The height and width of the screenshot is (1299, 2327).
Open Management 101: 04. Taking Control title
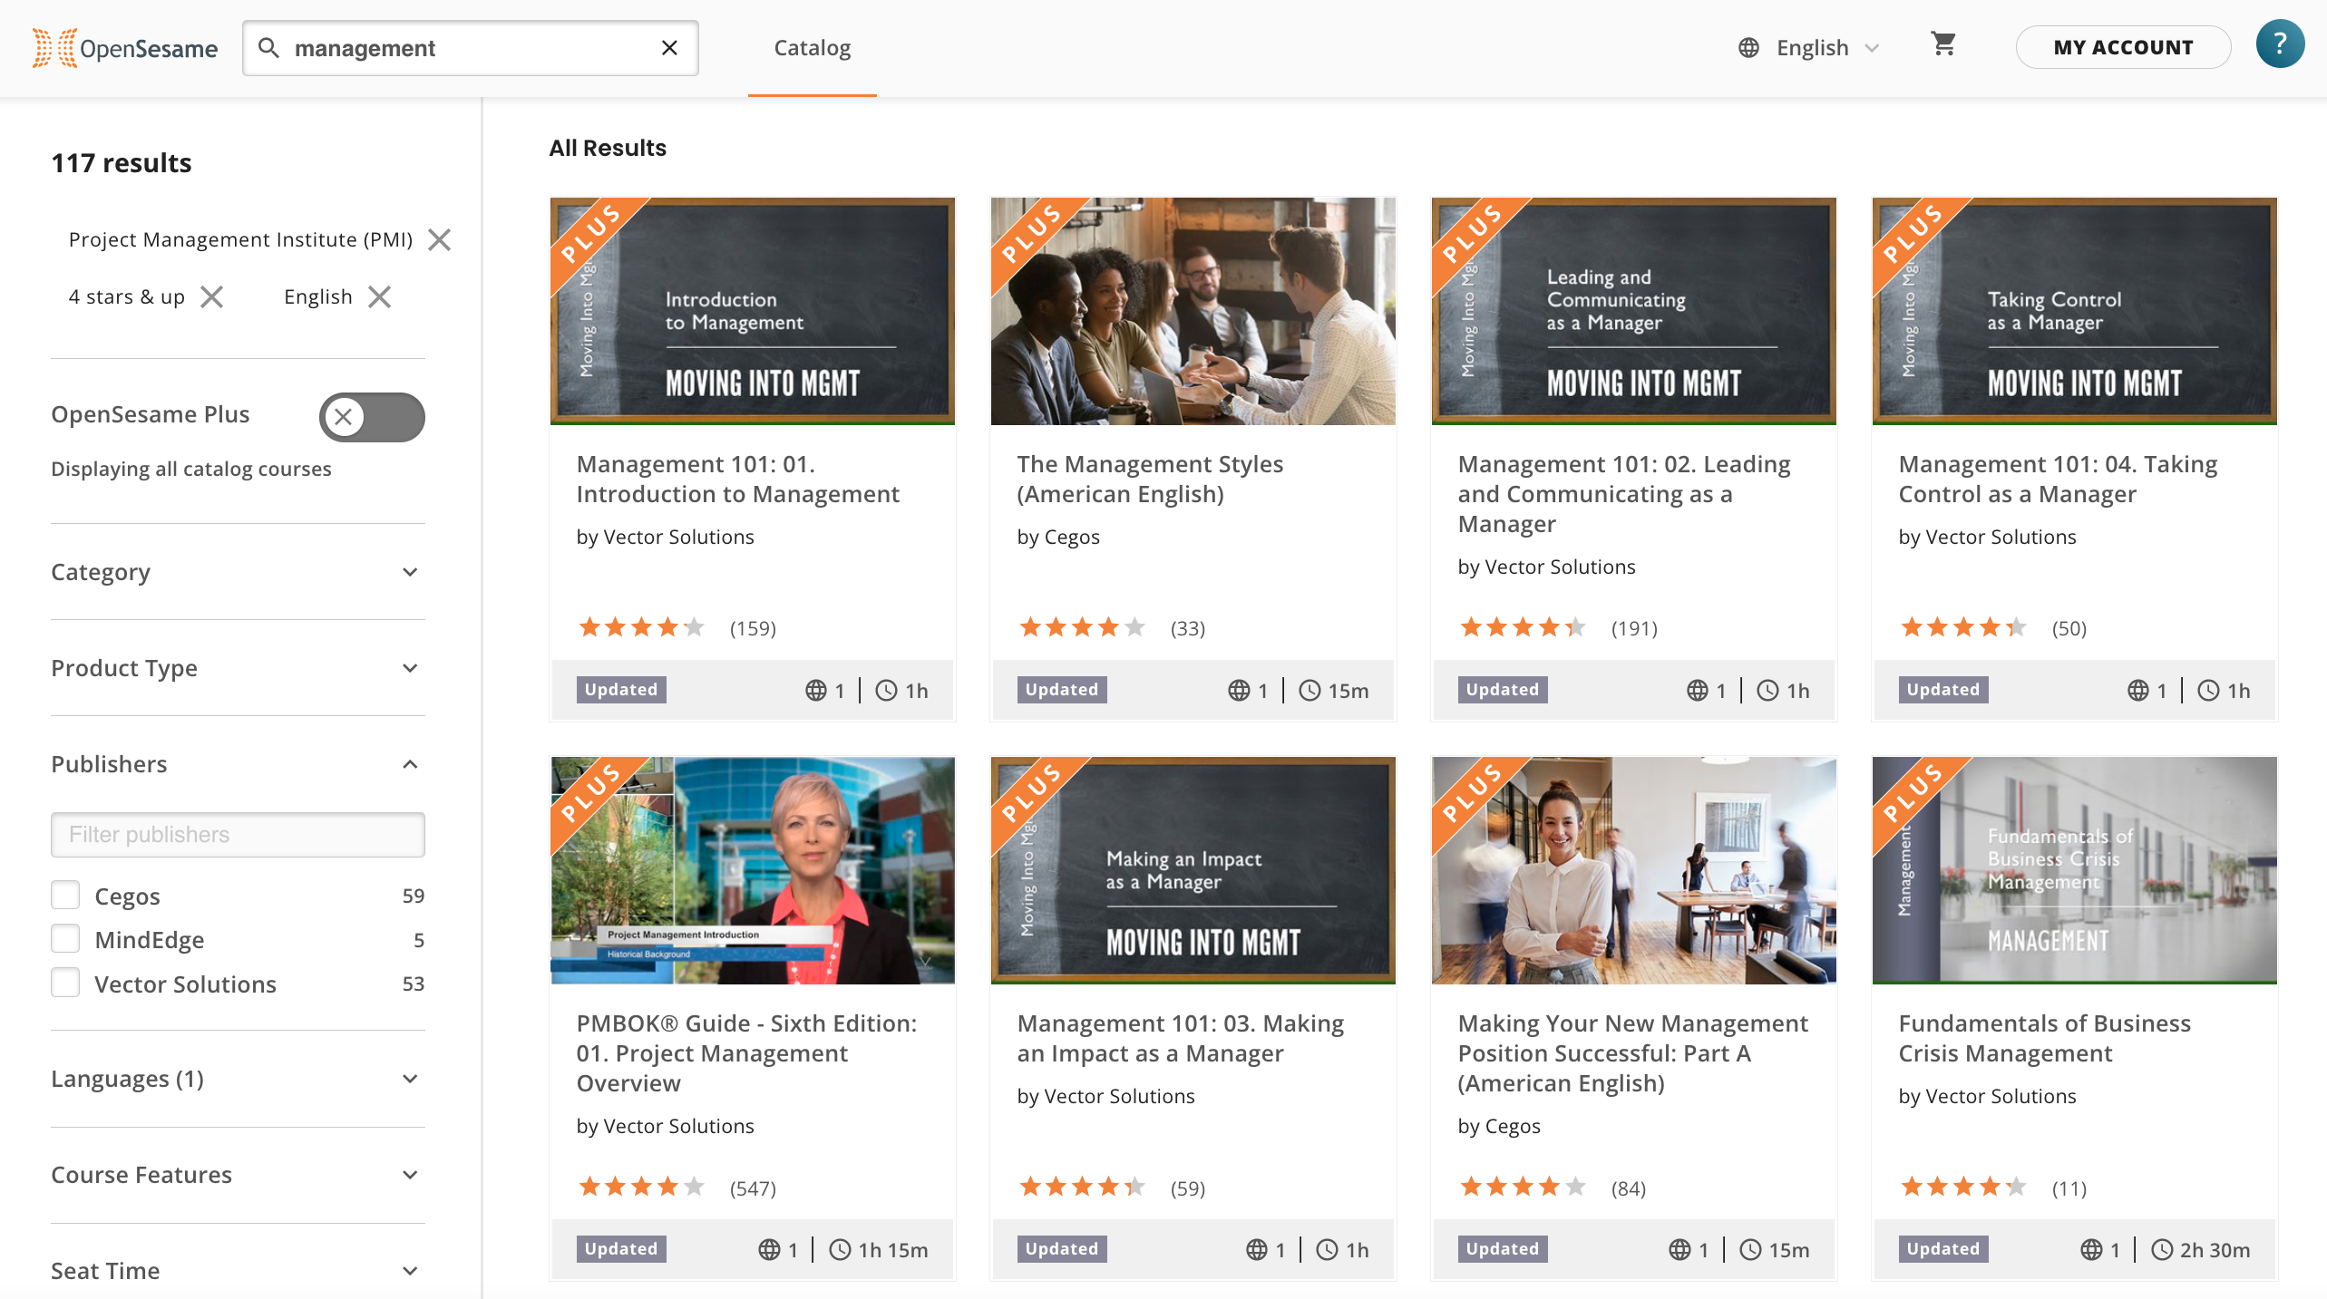click(2058, 479)
